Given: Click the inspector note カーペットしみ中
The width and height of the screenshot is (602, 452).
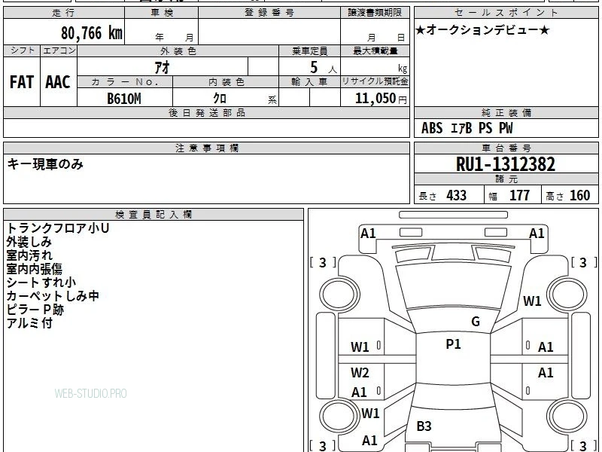Looking at the screenshot, I should click(x=53, y=296).
